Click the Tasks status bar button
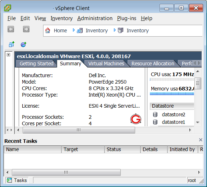207x187 pixels. pos(17,180)
